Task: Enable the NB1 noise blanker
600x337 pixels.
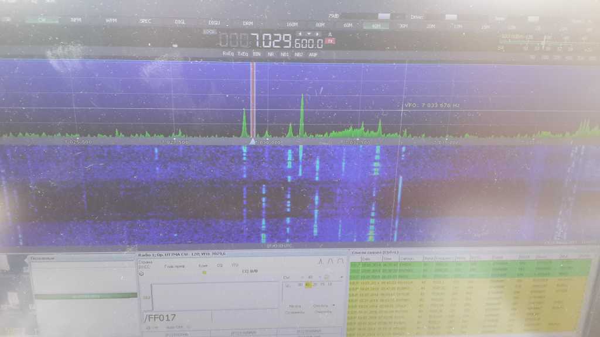Action: [285, 54]
